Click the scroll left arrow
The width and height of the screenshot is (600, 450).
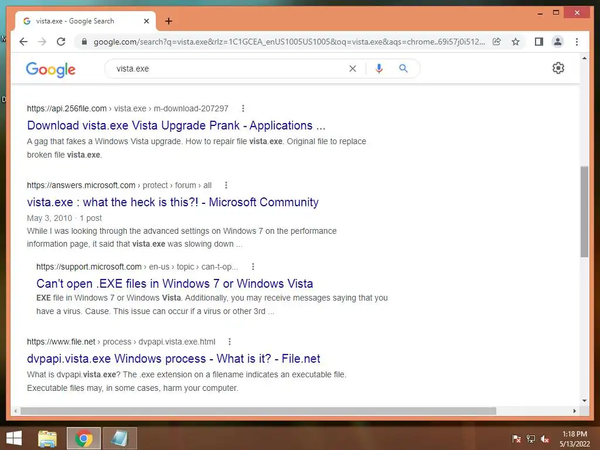coord(15,411)
